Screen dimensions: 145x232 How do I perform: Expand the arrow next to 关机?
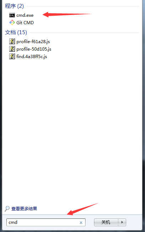[x=122, y=222]
